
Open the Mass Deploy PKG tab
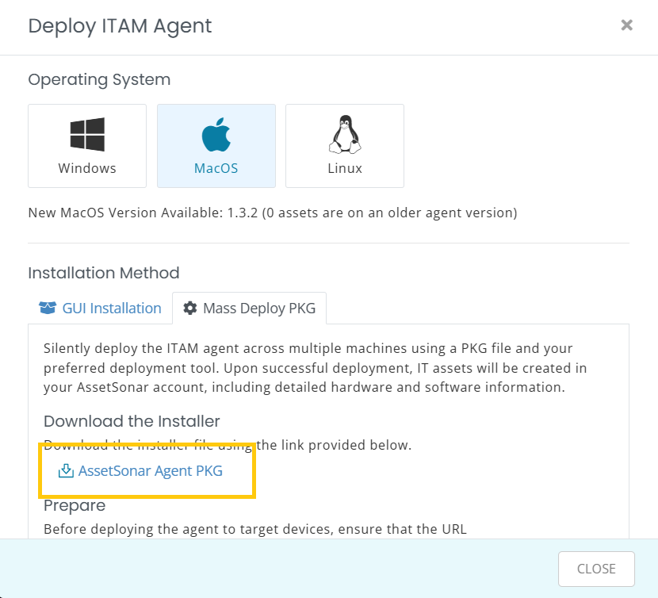click(249, 309)
